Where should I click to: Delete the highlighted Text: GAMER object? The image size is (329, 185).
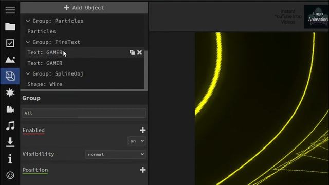pos(139,52)
